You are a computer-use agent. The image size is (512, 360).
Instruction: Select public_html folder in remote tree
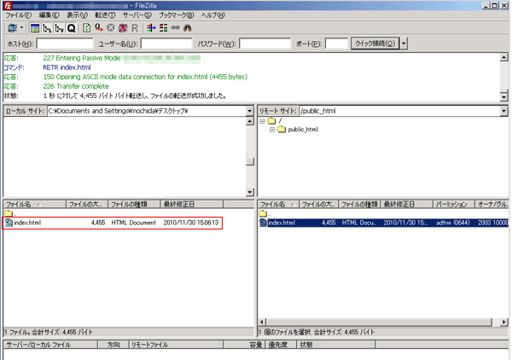(303, 130)
